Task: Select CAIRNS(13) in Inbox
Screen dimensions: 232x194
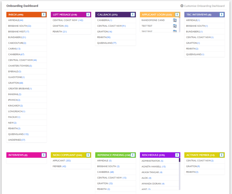Action: click(x=14, y=49)
